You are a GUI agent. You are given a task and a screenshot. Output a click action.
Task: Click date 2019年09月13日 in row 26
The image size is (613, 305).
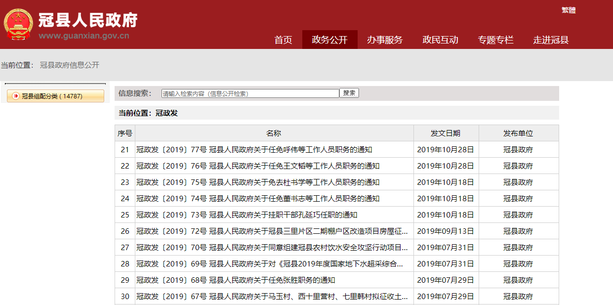tap(446, 231)
